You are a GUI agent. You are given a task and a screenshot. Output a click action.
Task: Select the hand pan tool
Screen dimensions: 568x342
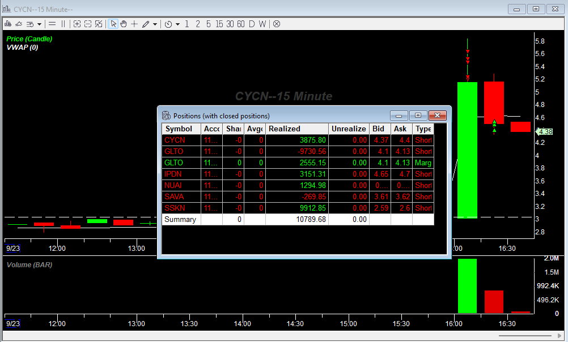tap(124, 24)
